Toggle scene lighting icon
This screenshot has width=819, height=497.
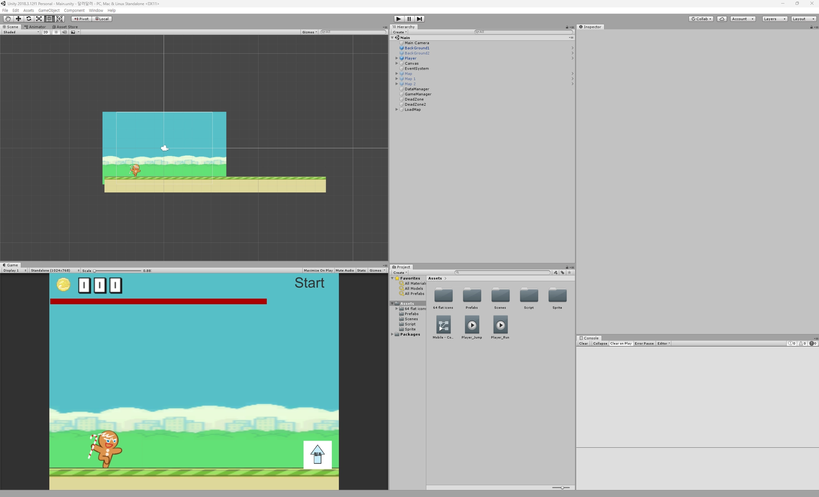pyautogui.click(x=56, y=32)
